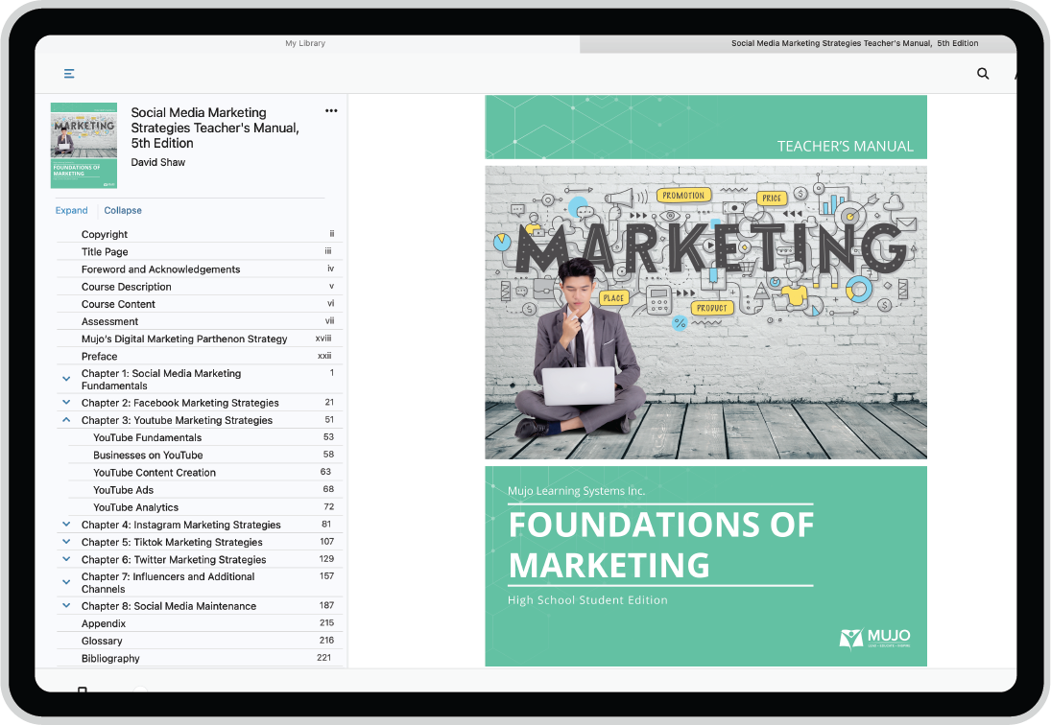Click the book title in sidebar header
This screenshot has width=1051, height=725.
pos(215,128)
